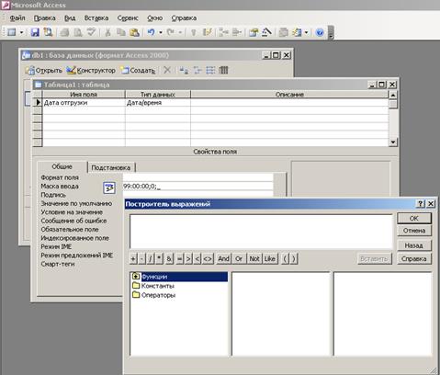The image size is (440, 375).
Task: Click the table grid scroll down arrow
Action: tap(393, 142)
